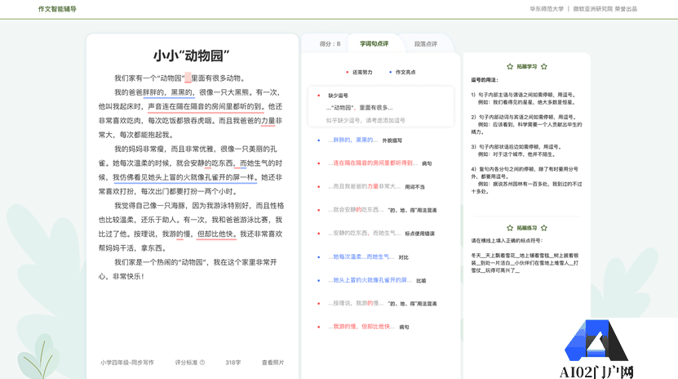Click the 请在横线上填入正确的标点符号 instruction

[x=507, y=241]
